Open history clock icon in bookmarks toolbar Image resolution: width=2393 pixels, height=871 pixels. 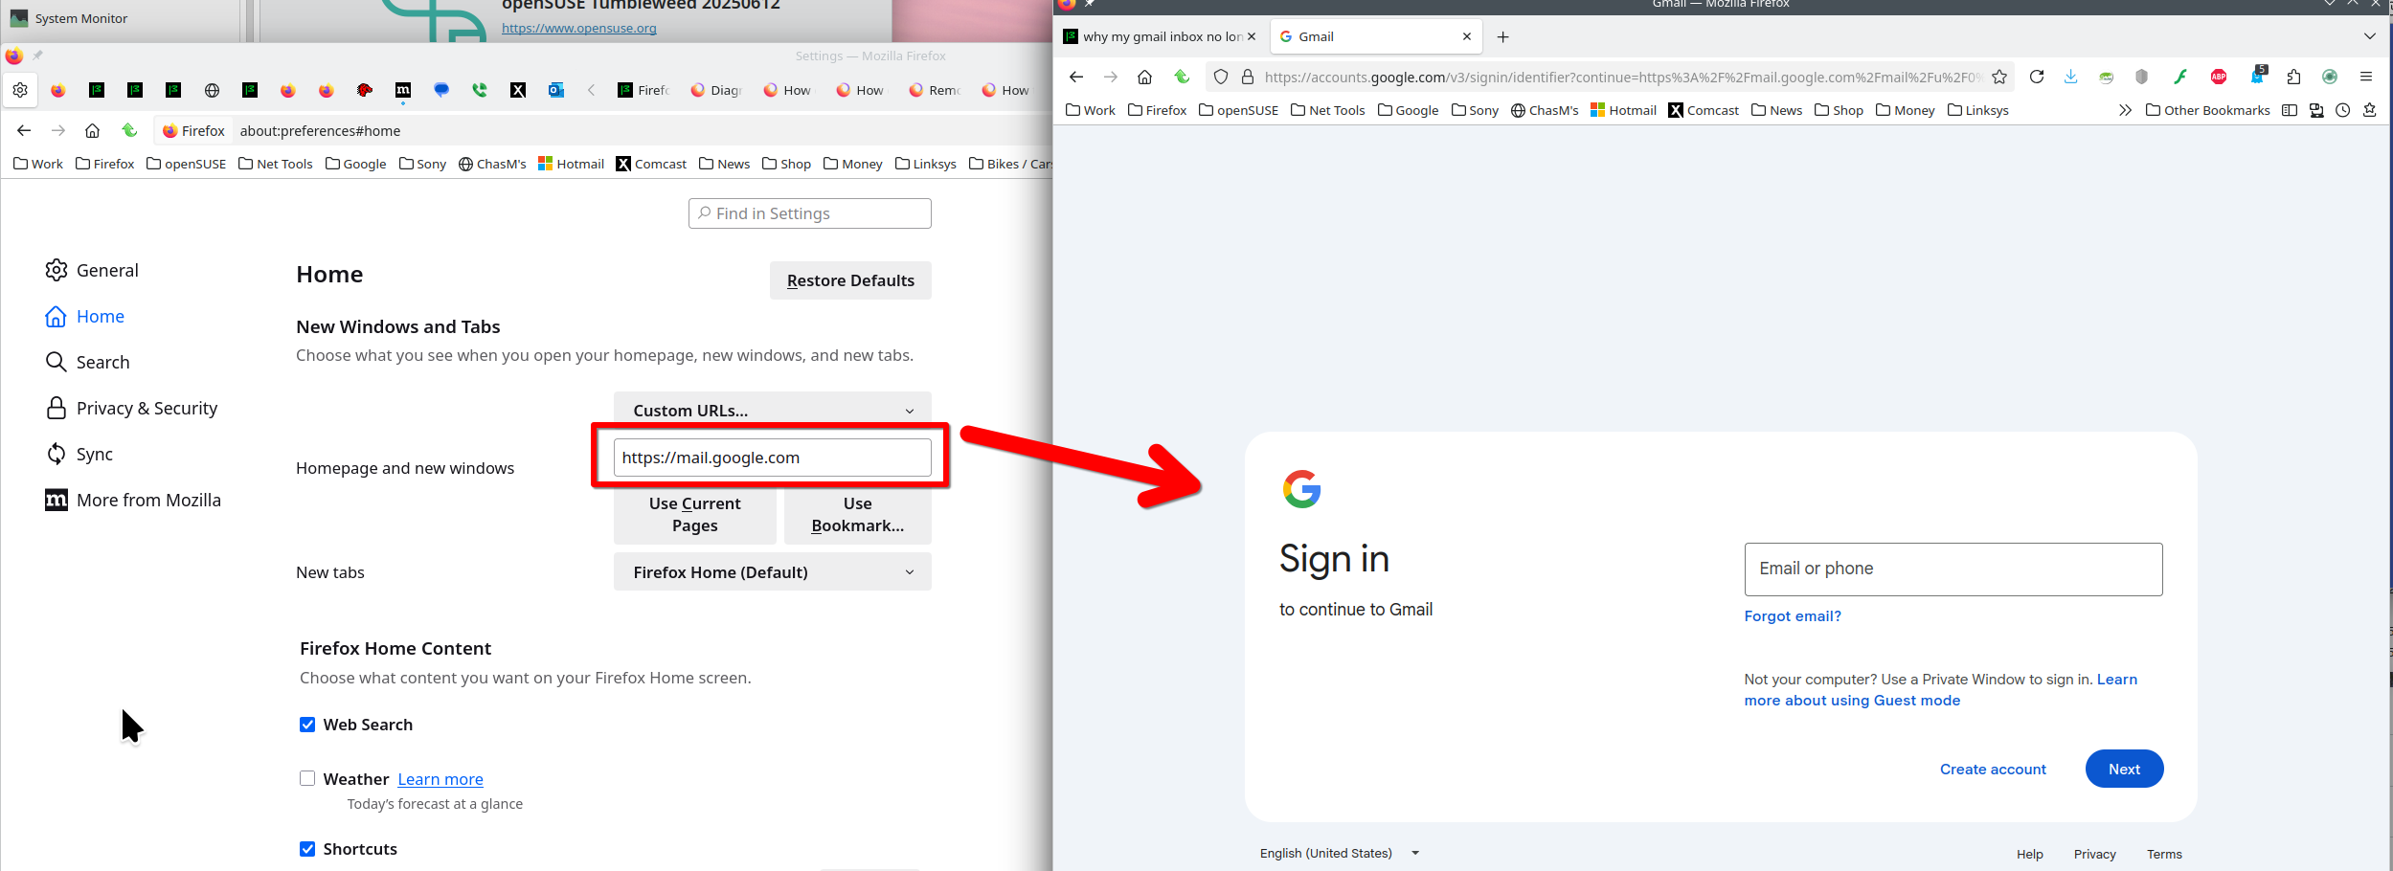coord(2342,110)
